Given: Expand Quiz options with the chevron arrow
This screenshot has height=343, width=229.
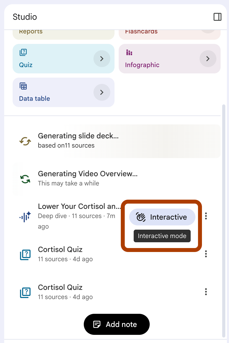Looking at the screenshot, I should click(x=102, y=59).
